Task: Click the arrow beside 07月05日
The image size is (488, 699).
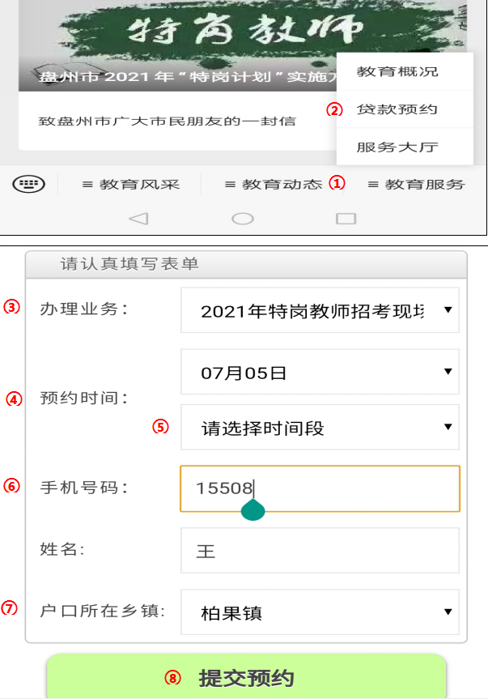Action: (448, 371)
